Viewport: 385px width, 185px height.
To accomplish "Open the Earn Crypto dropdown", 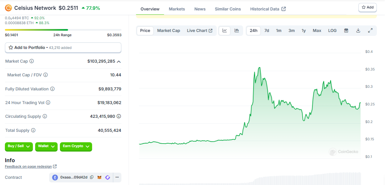I will tap(76, 146).
